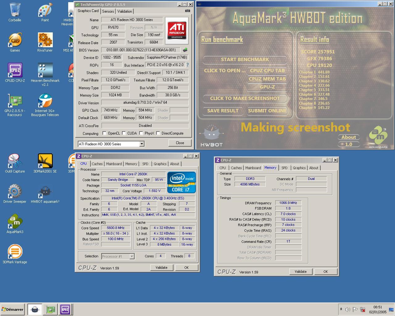Launch Driver Sweeper desktop icon
Image resolution: width=395 pixels, height=316 pixels.
(15, 194)
